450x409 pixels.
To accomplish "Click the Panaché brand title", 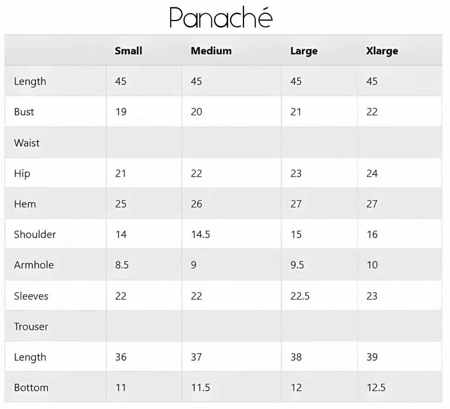I will pyautogui.click(x=221, y=18).
